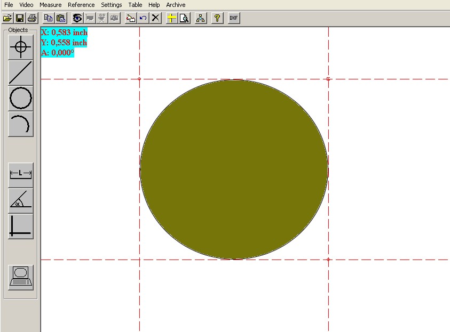
Task: Click the DXF export button
Action: point(233,18)
